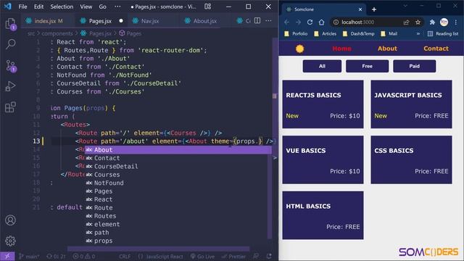Open the Run and Debug view
Viewport: 464px width, 261px height.
tap(11, 86)
